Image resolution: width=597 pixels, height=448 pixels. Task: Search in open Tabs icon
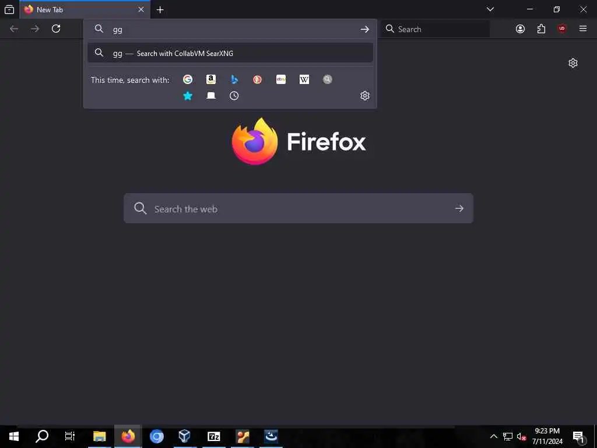(x=211, y=96)
